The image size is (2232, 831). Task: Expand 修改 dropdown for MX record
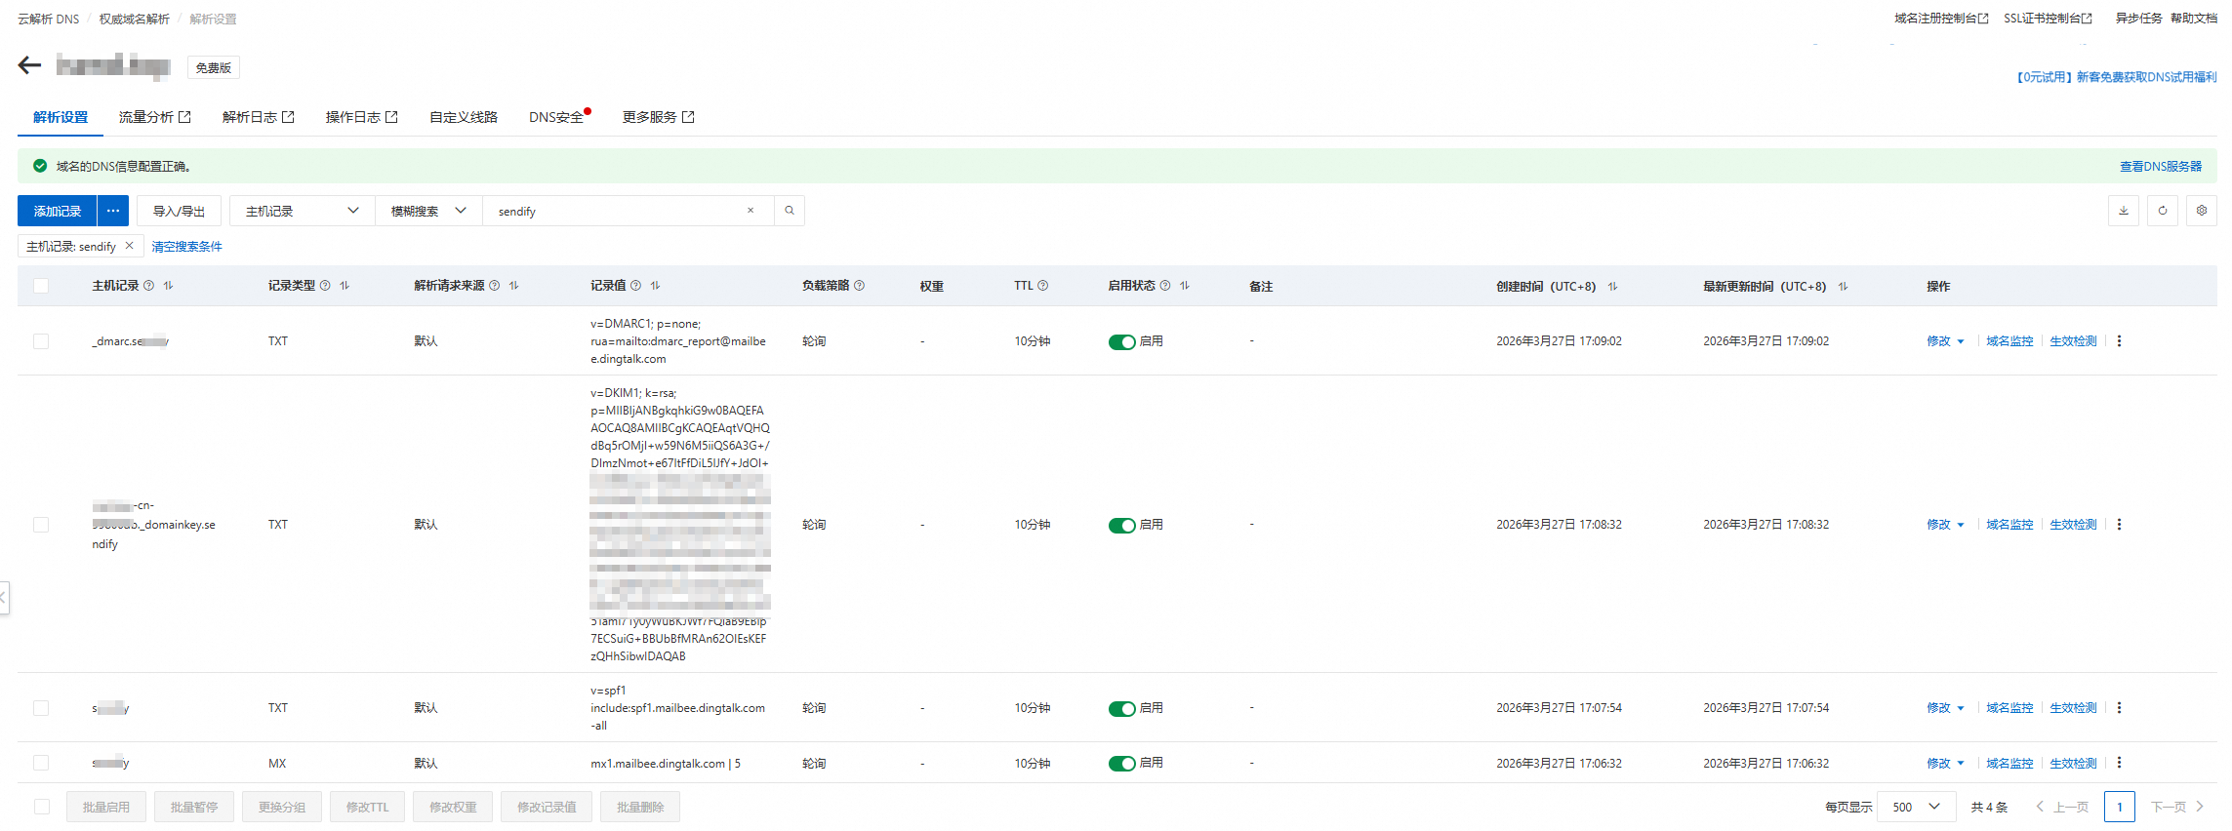(x=1961, y=763)
